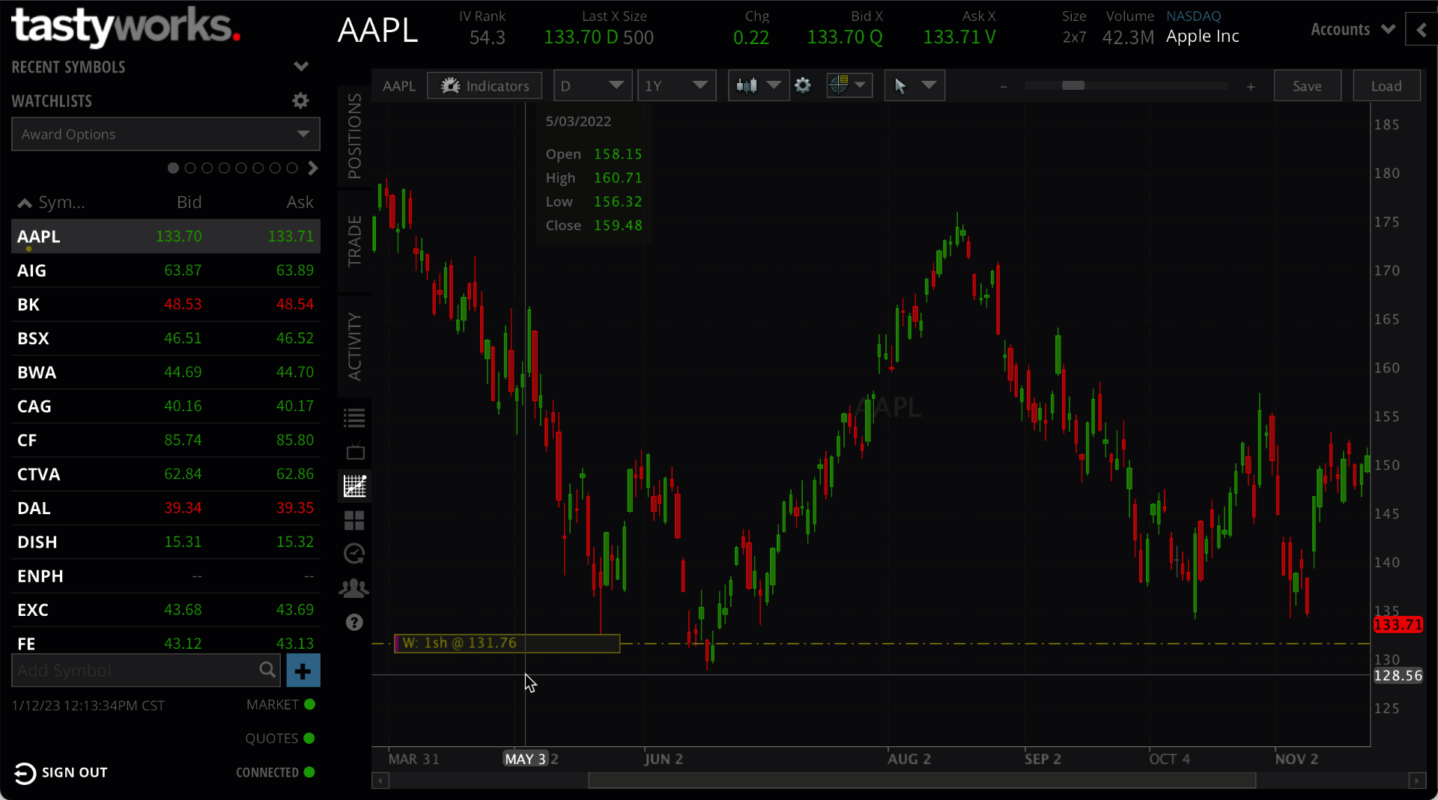Select the second watchlist page dot

click(x=189, y=168)
